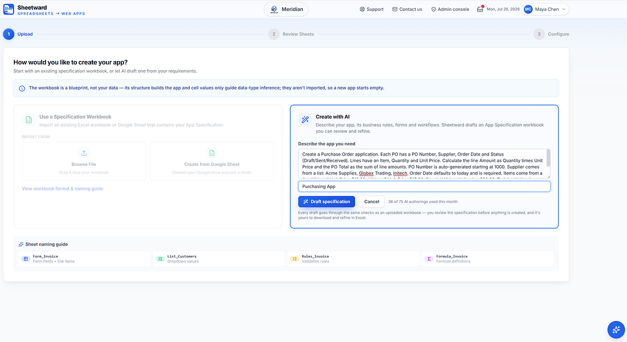This screenshot has width=627, height=342.
Task: Click the Create with AI wand icon
Action: click(x=305, y=120)
